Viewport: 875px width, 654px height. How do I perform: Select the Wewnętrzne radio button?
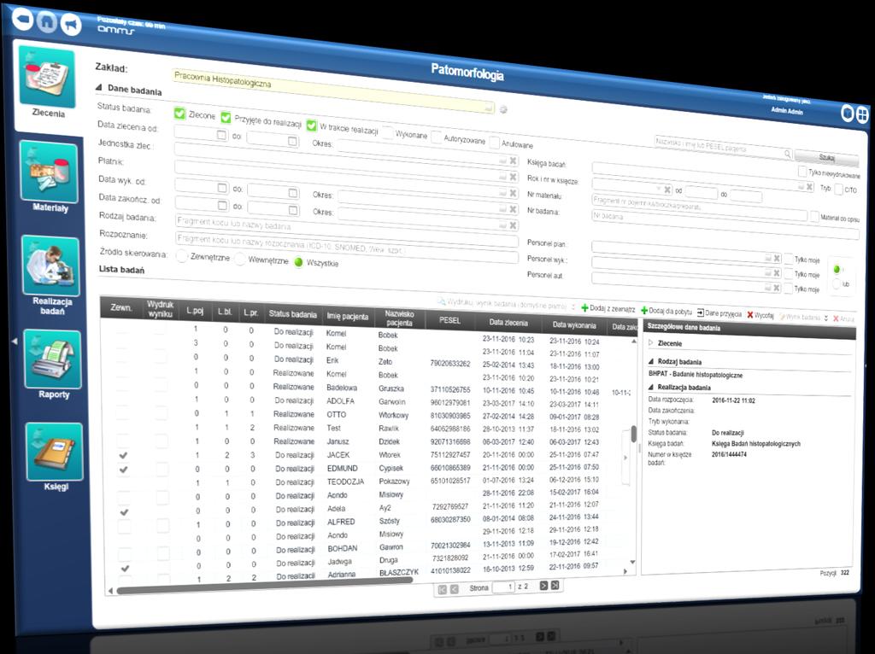240,260
